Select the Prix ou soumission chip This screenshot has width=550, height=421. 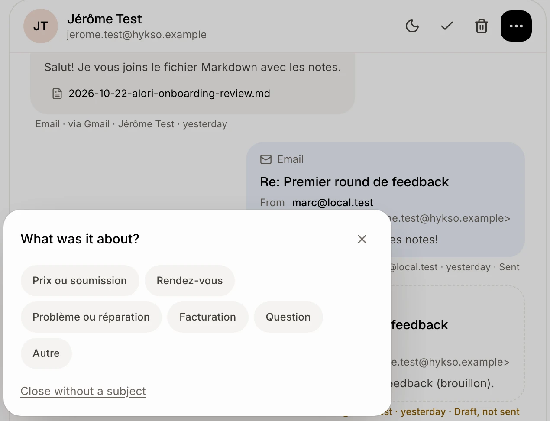click(x=80, y=281)
